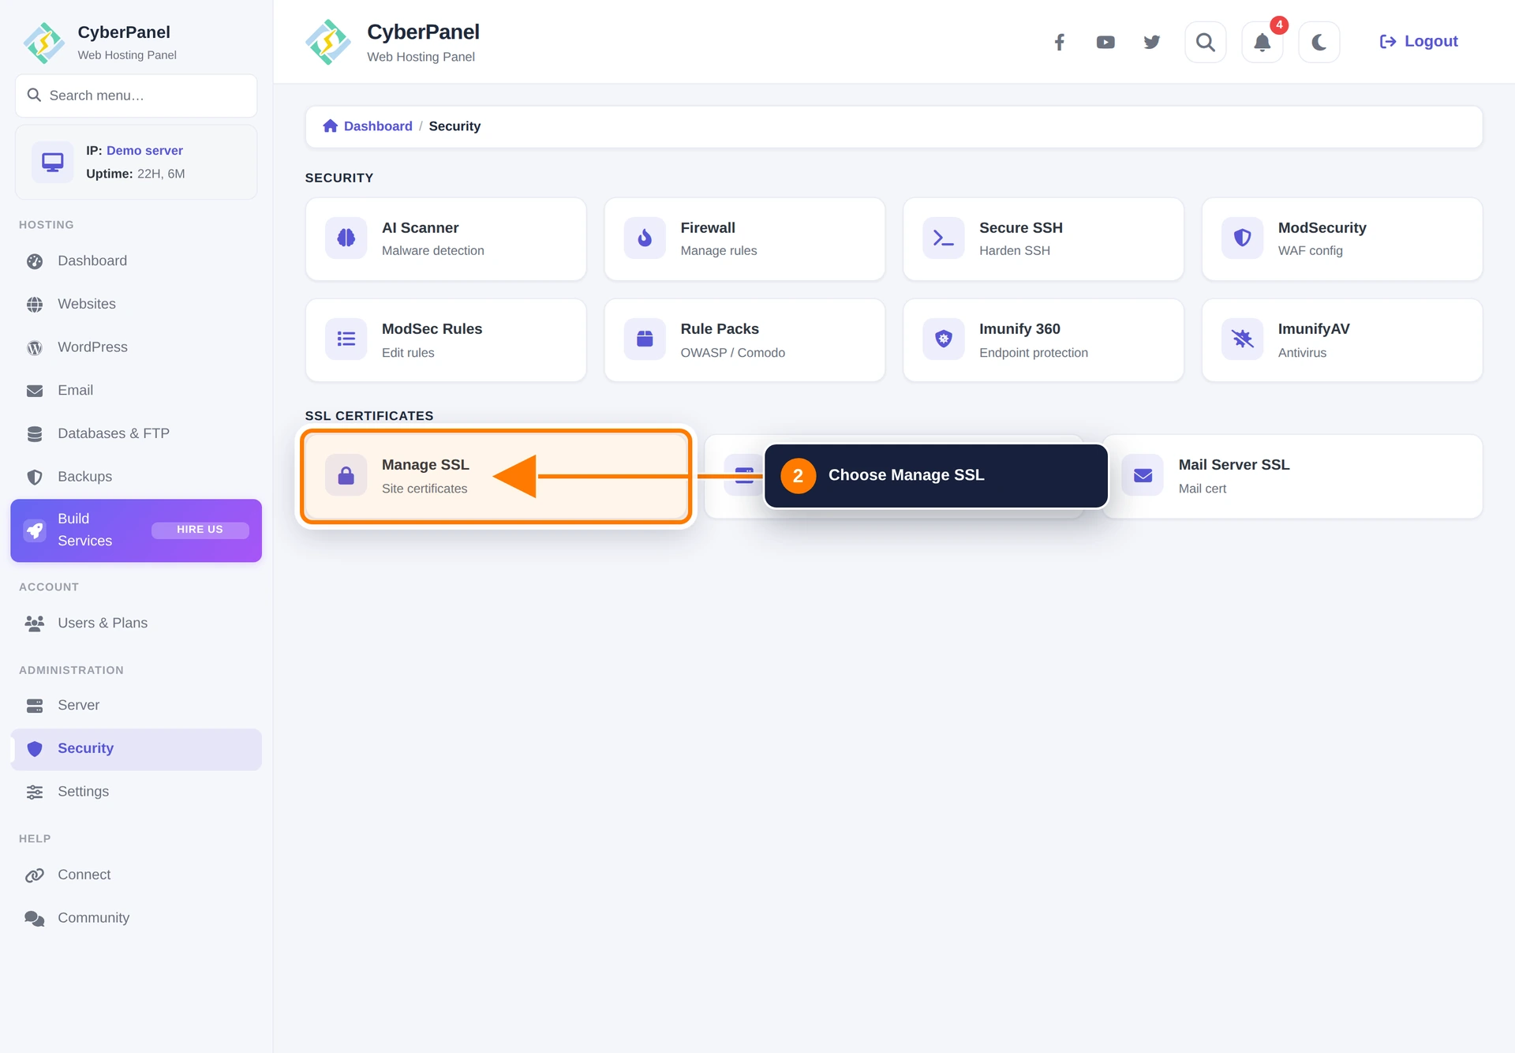Click the Settings sliders icon in sidebar
Screen dimensions: 1515x1053
35,793
